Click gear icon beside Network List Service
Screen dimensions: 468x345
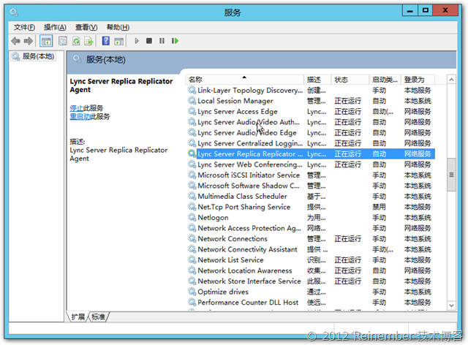point(192,259)
